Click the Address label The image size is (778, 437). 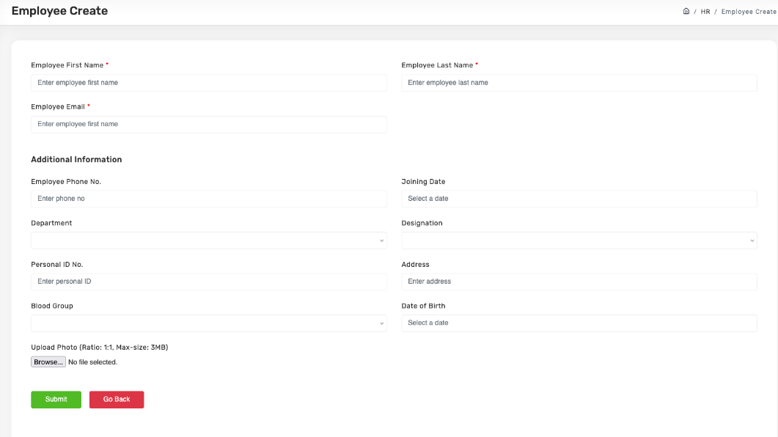[x=415, y=265]
